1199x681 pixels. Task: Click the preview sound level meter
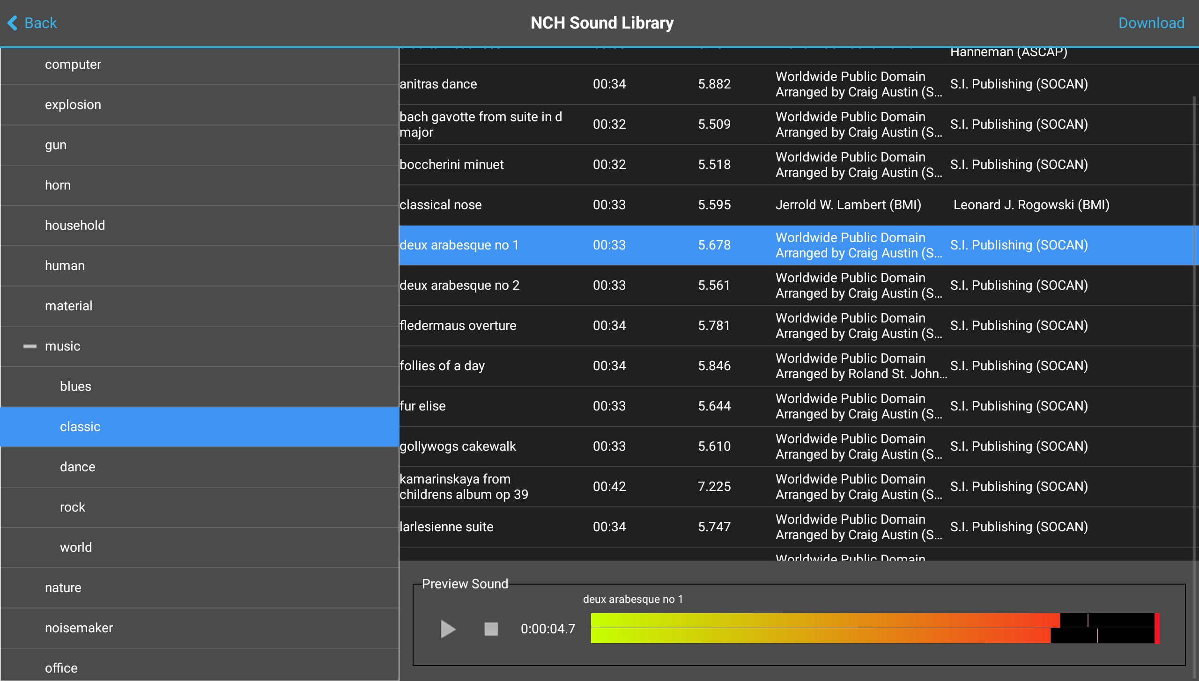875,628
